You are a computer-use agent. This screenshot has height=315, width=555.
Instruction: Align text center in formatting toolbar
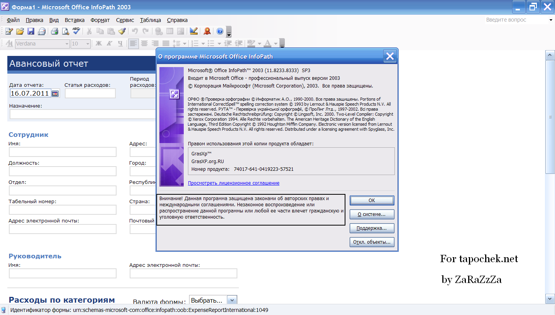(144, 44)
